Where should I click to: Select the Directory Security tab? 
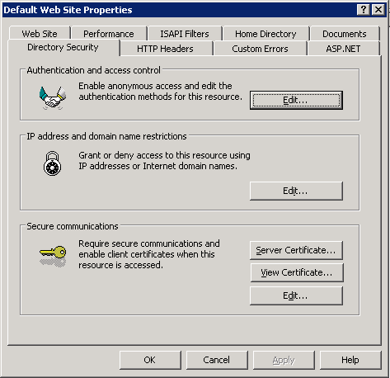[63, 47]
